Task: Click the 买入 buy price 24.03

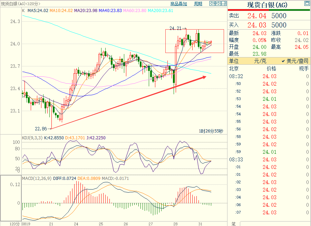Action: (x=257, y=25)
